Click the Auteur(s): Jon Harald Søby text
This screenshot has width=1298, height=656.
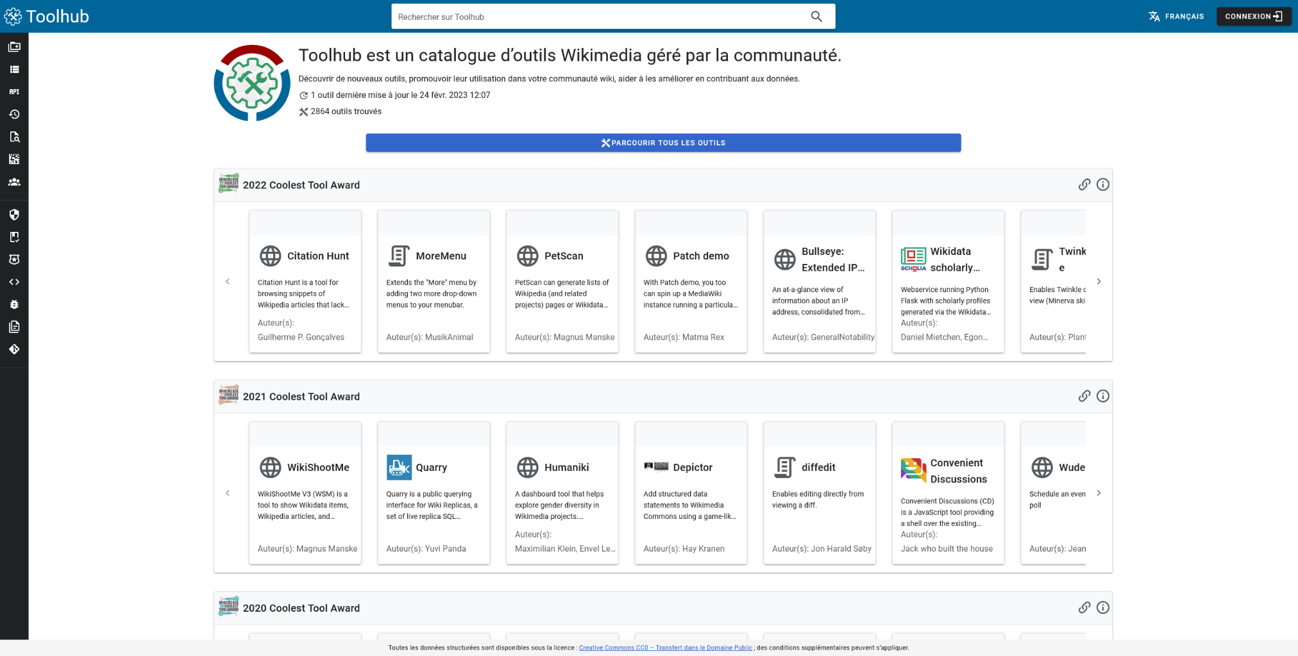click(822, 548)
